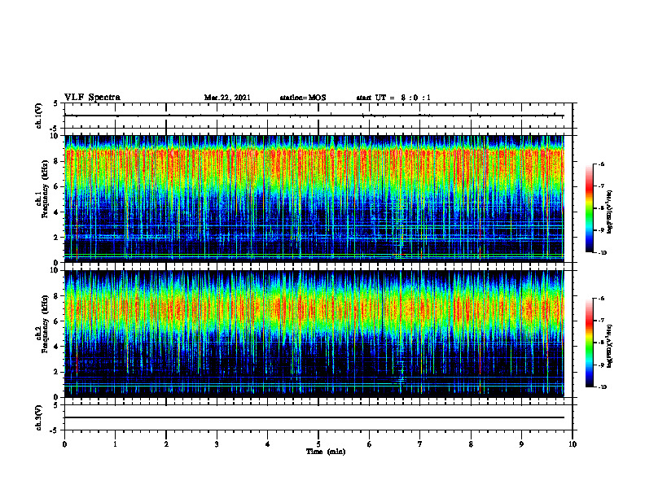Click the ch.1 color bar 'log(PSD)' label
This screenshot has height=498, width=645.
(x=610, y=212)
